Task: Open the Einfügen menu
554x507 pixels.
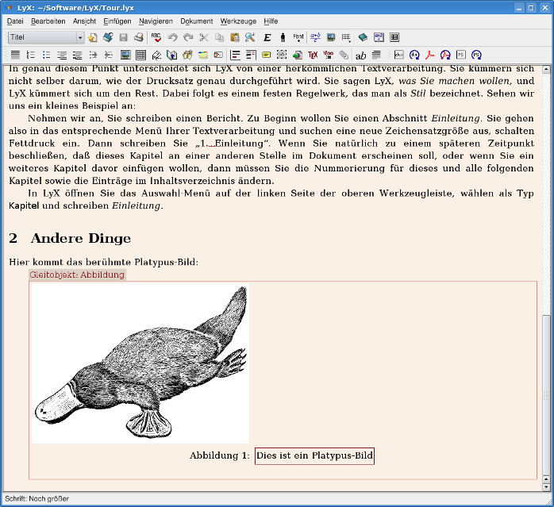Action: [117, 21]
